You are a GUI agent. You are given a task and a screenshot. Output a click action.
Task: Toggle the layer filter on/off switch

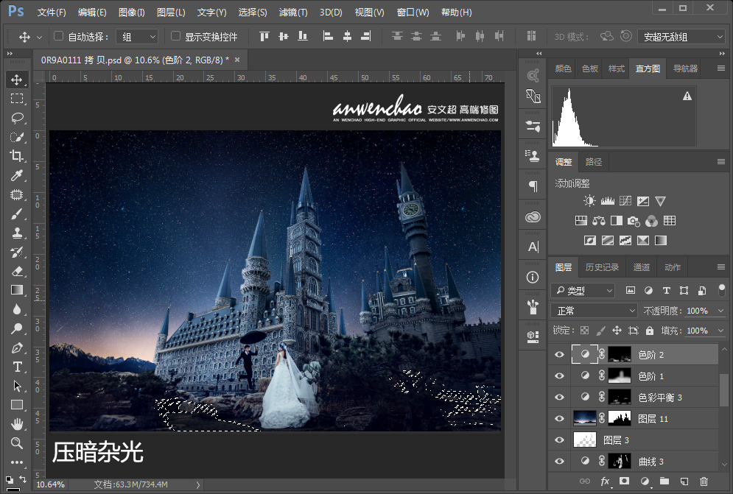pyautogui.click(x=722, y=290)
